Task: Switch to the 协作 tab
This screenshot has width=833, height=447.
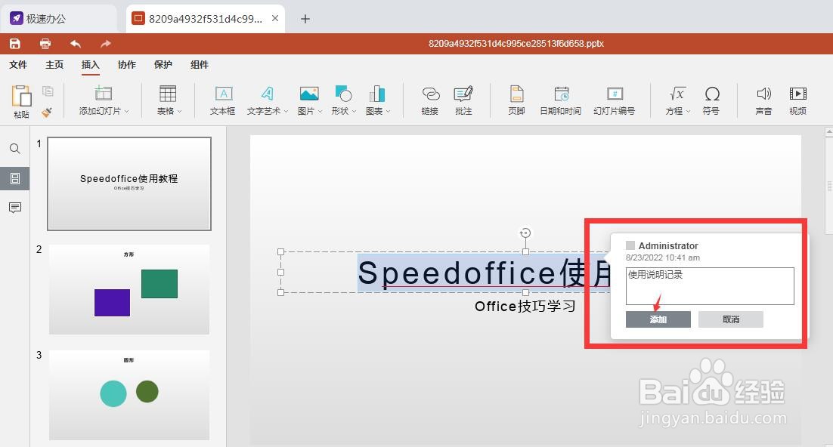Action: click(126, 65)
